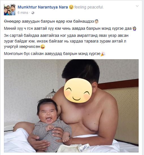The image size is (144, 155).
Task: Click the woman raising hand emoji
Action: (134, 28)
